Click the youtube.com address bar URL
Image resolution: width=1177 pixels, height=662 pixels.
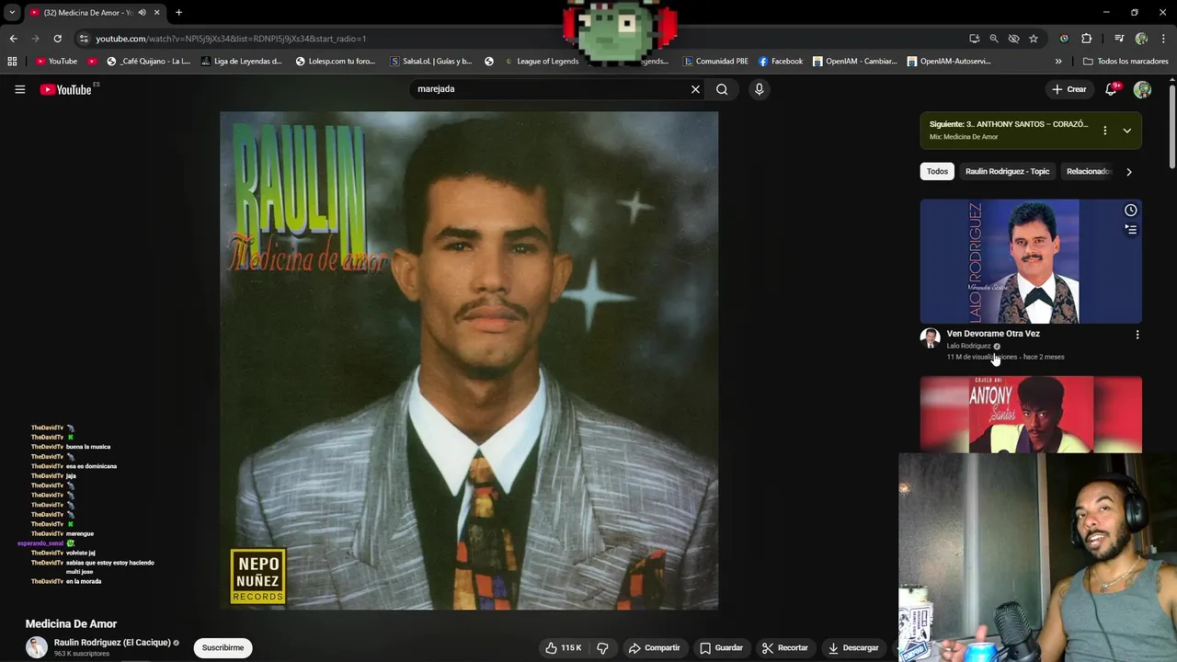tap(231, 39)
